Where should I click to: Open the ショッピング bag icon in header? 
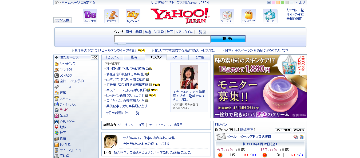249,16
